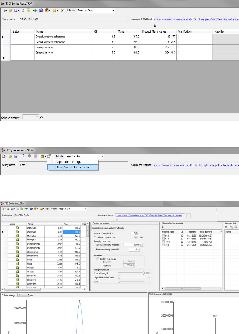The height and width of the screenshot is (334, 239).
Task: Click Relative intensity threshold stepper arrows
Action: pos(138,250)
